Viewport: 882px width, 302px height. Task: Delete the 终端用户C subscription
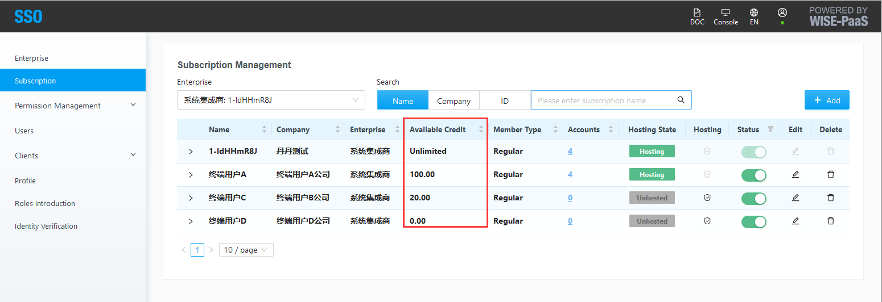pyautogui.click(x=831, y=198)
